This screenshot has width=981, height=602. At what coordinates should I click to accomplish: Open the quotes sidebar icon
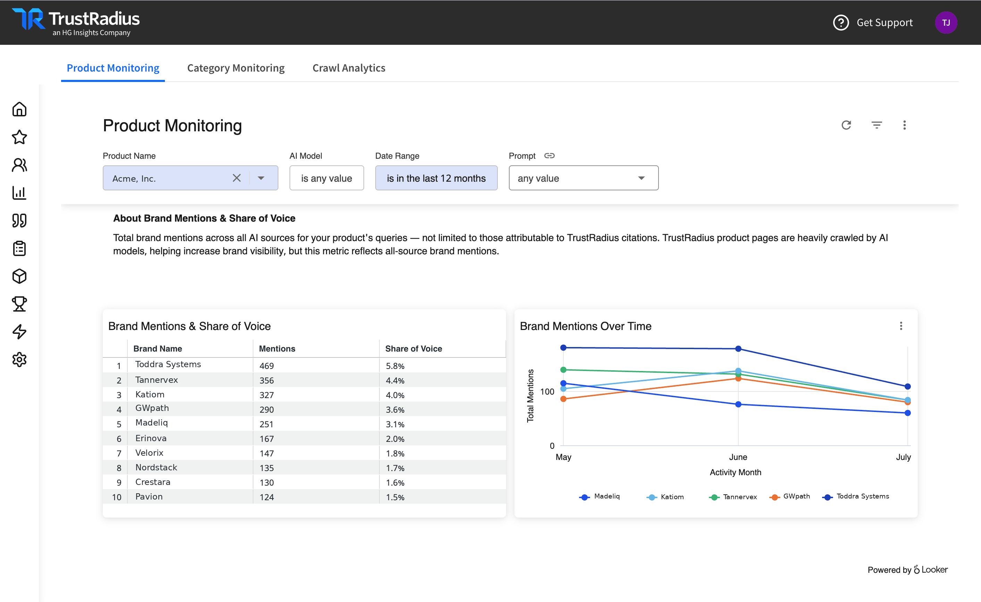click(x=19, y=220)
